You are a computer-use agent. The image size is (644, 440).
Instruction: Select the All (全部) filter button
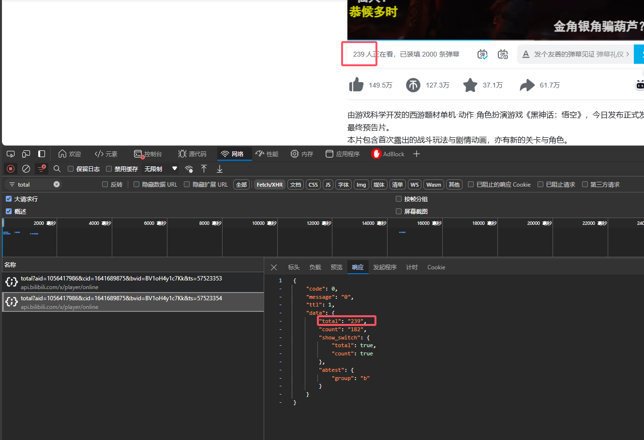point(241,185)
